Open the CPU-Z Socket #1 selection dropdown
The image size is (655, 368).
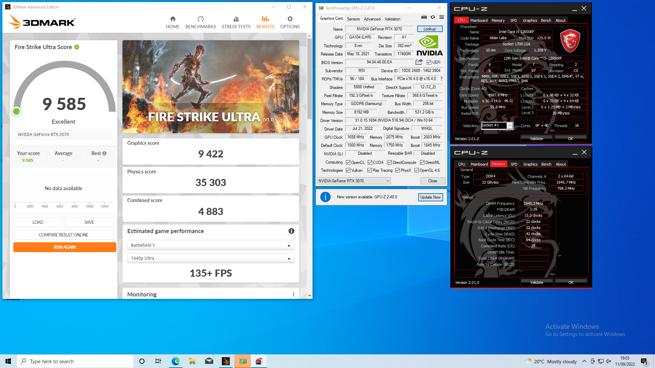[x=497, y=126]
